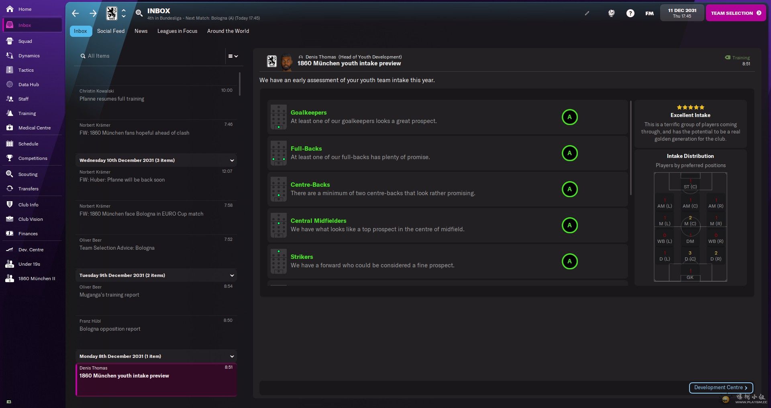Open the Schedule calendar icon

10,143
